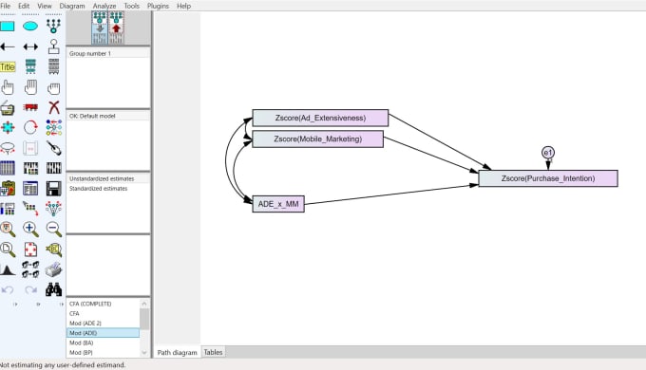
Task: Open the Analyze menu
Action: [x=104, y=6]
